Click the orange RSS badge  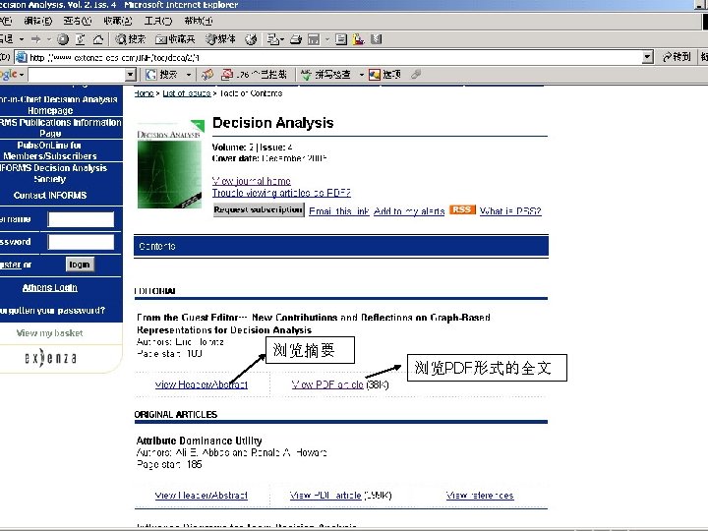point(462,210)
